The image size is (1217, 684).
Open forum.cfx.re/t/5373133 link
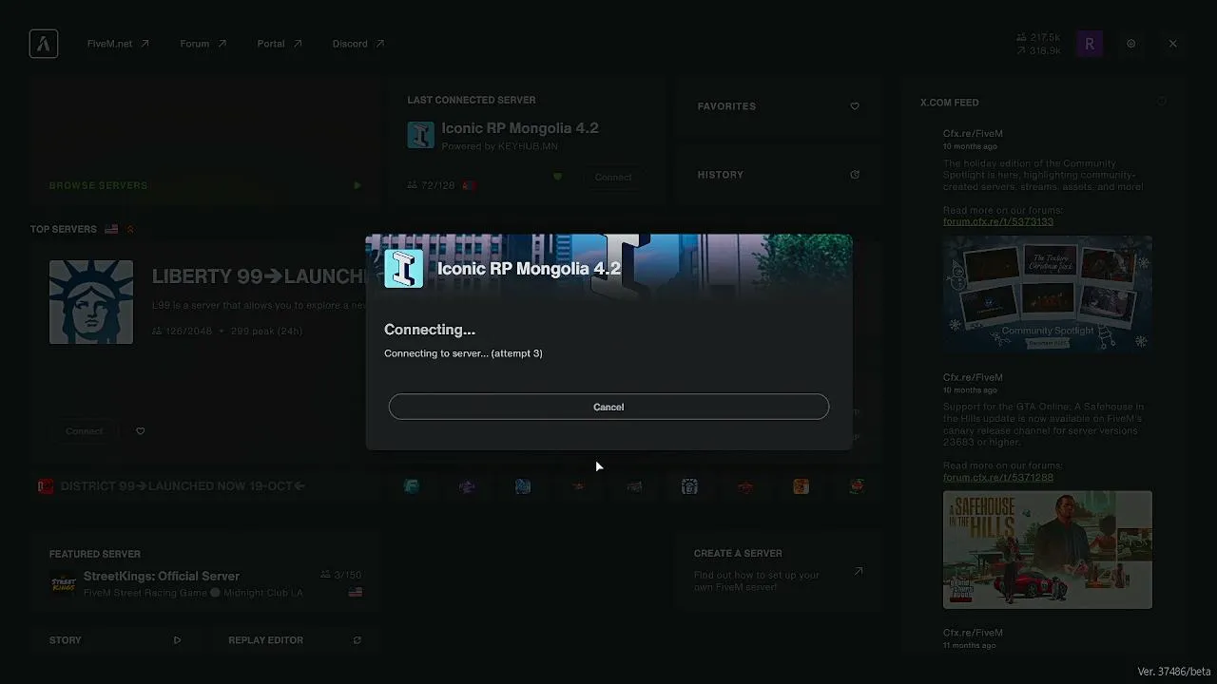coord(998,221)
